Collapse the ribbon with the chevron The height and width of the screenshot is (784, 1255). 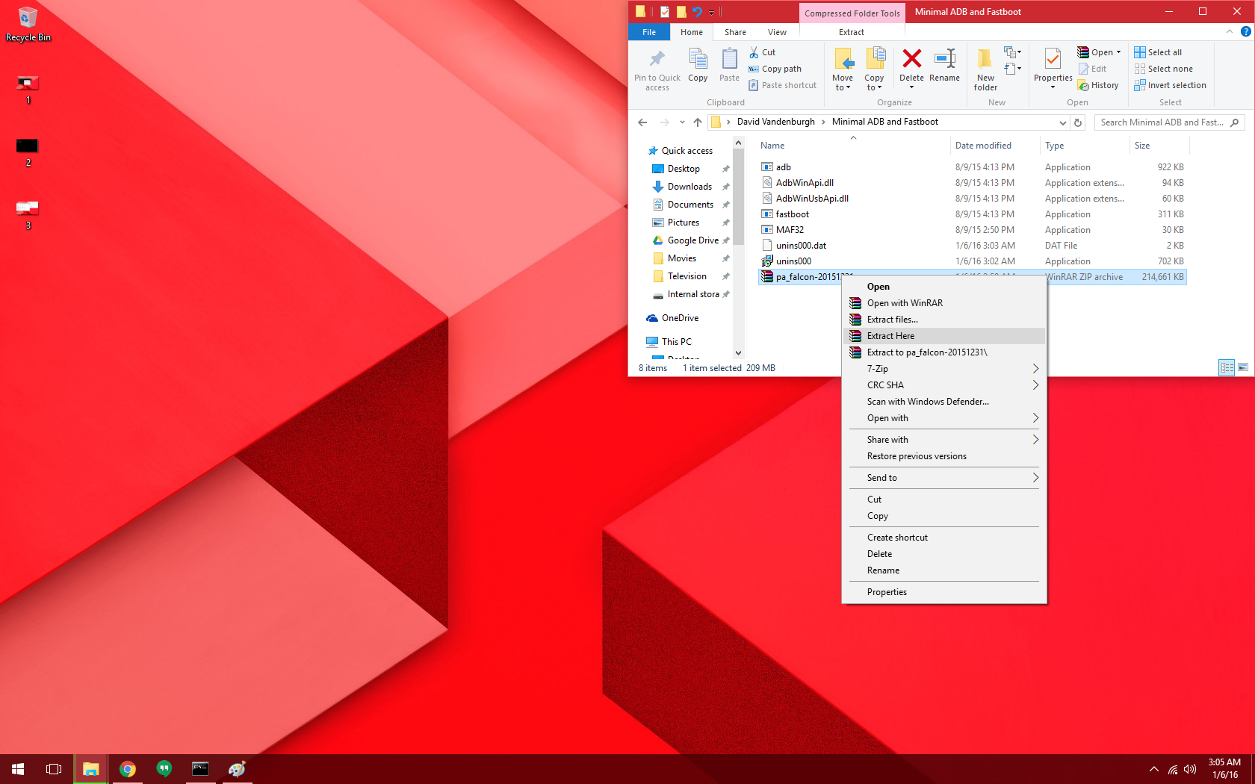(x=1230, y=31)
